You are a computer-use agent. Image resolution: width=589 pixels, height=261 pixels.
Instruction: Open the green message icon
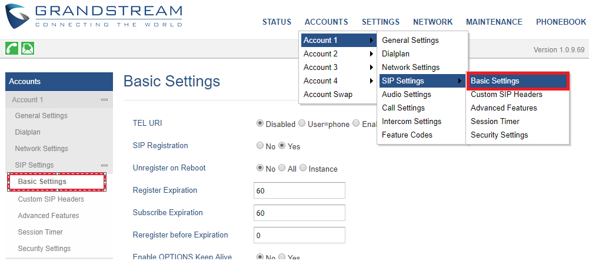coord(28,48)
